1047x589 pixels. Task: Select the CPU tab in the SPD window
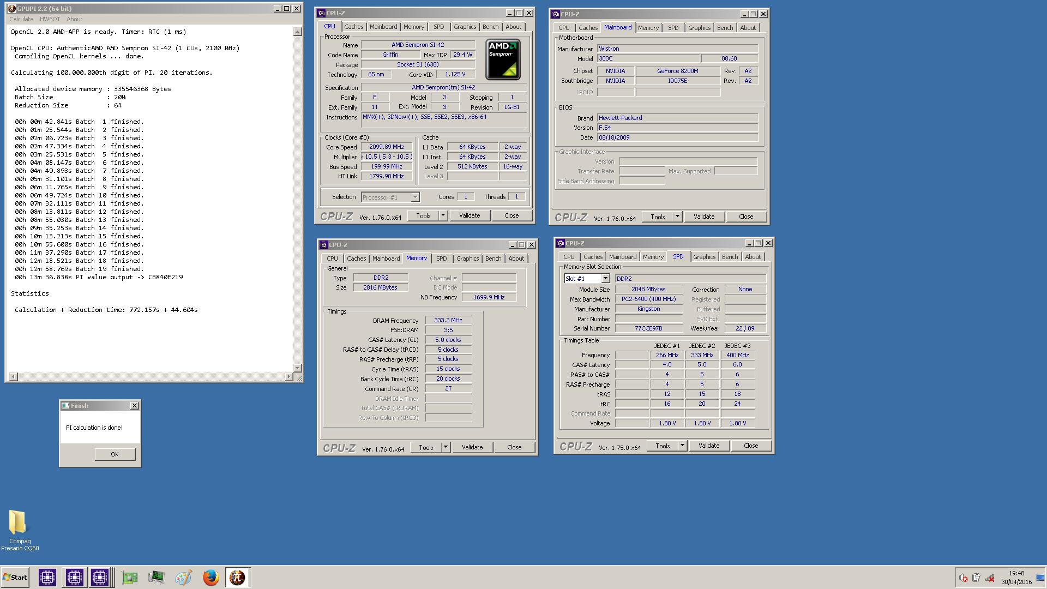569,257
